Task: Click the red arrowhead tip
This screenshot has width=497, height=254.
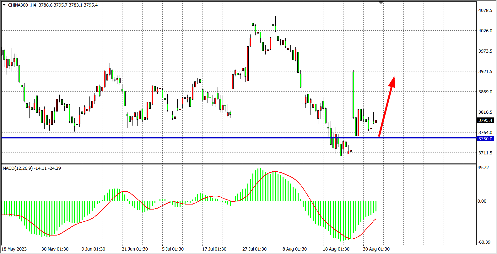Action: 393,78
